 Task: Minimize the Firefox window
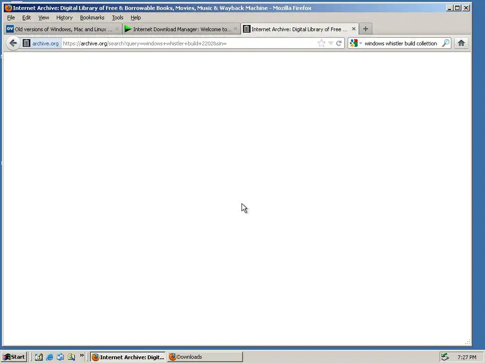point(449,8)
